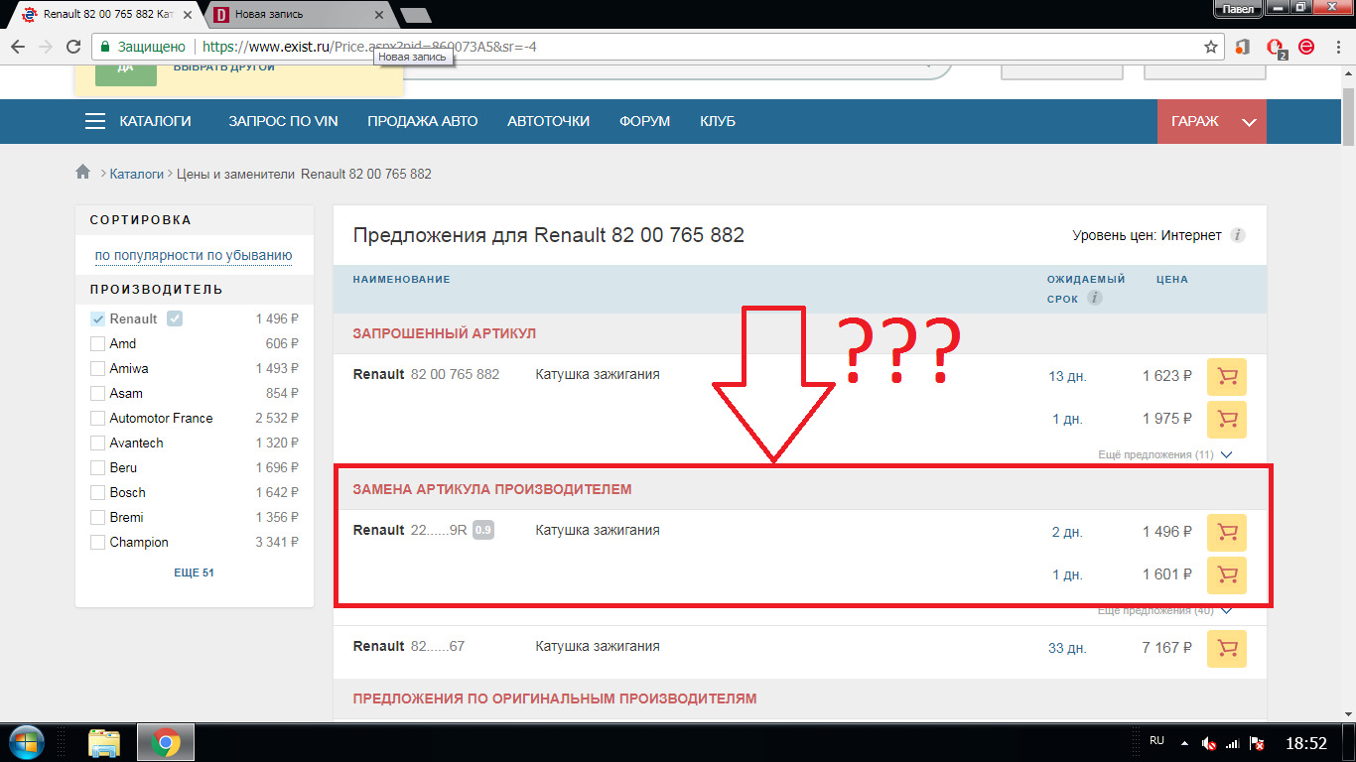Click the 33 дн. delivery time text
The image size is (1356, 762).
tap(1067, 649)
